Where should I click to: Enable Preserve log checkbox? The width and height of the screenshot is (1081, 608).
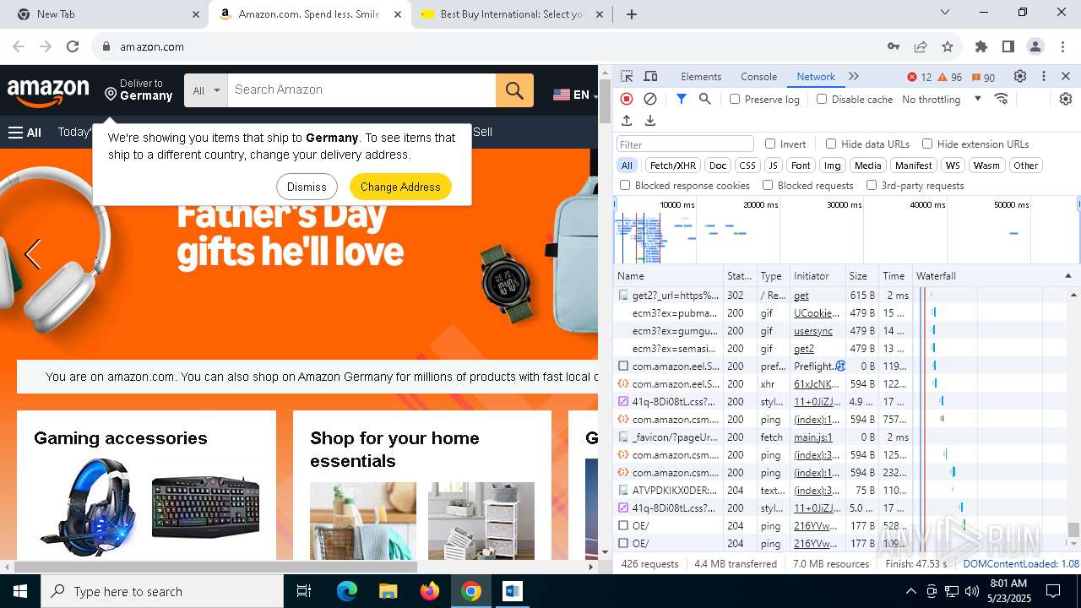[x=735, y=99]
